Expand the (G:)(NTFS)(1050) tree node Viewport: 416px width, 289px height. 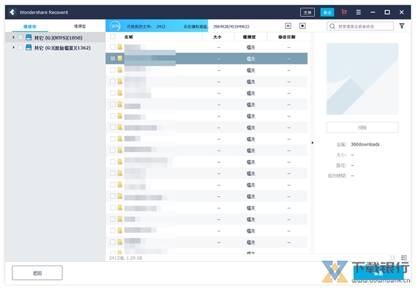[x=13, y=37]
